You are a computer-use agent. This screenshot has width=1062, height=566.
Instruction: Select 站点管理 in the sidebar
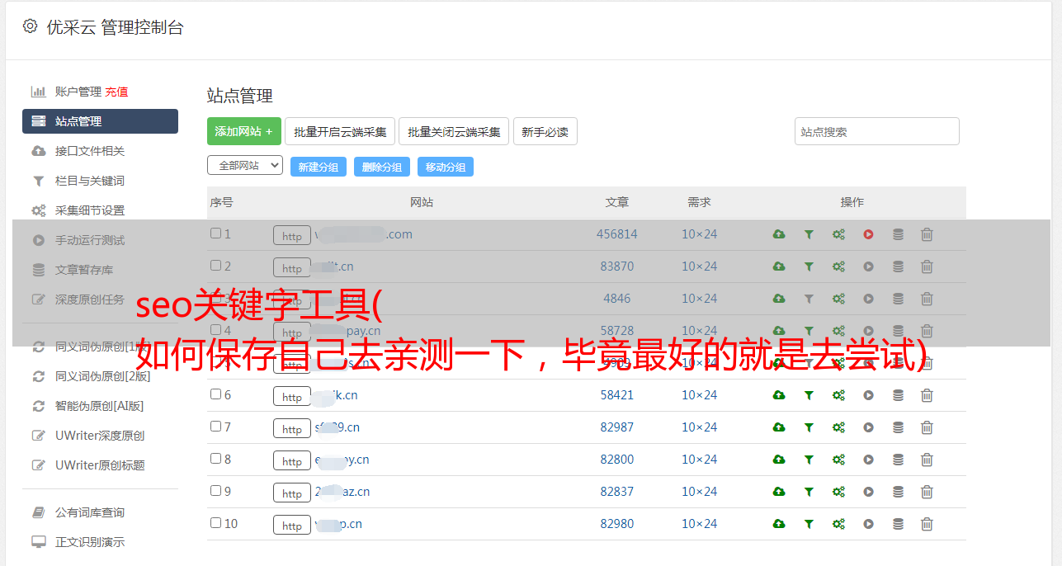[100, 121]
